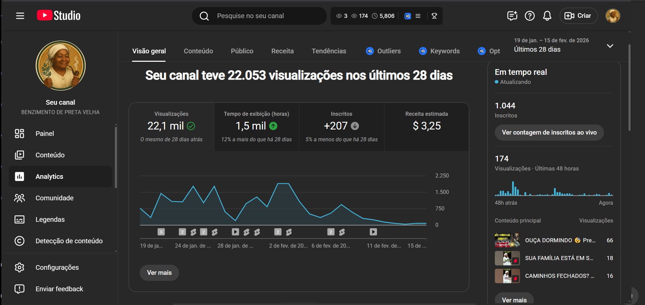Go to Detecção de conteúdo in sidebar
This screenshot has height=305, width=645.
pyautogui.click(x=69, y=241)
